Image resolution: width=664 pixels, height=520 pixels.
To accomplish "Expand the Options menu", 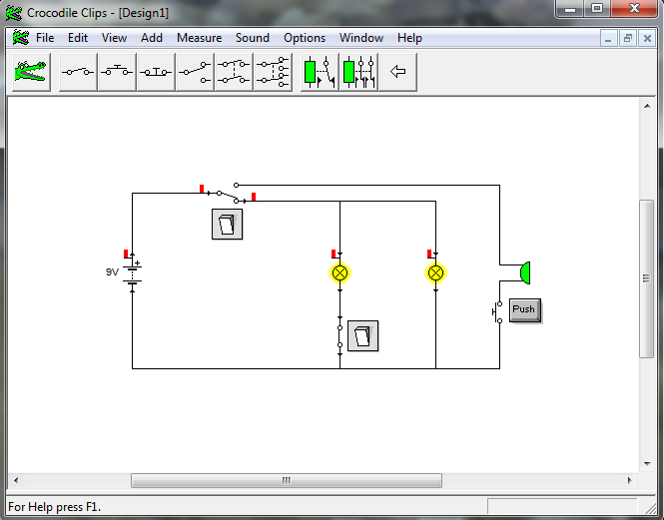I will [x=305, y=38].
